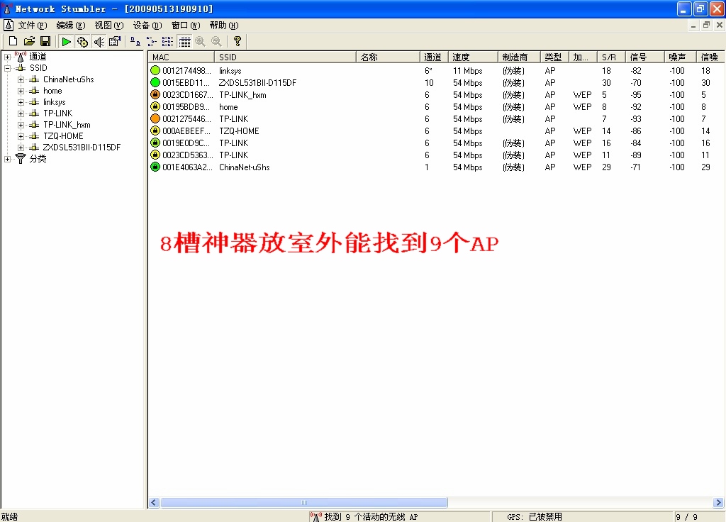Open the 设备 menu

point(147,26)
